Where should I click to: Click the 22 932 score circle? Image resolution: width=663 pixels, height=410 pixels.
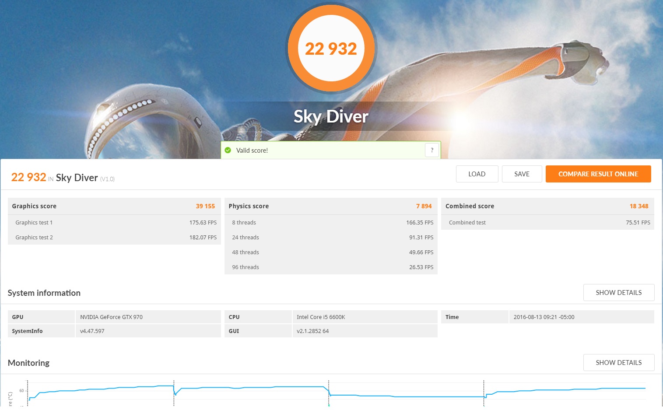tap(331, 48)
